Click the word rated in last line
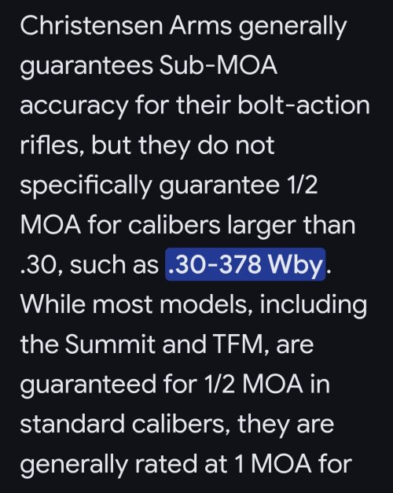393x493 pixels. (167, 464)
